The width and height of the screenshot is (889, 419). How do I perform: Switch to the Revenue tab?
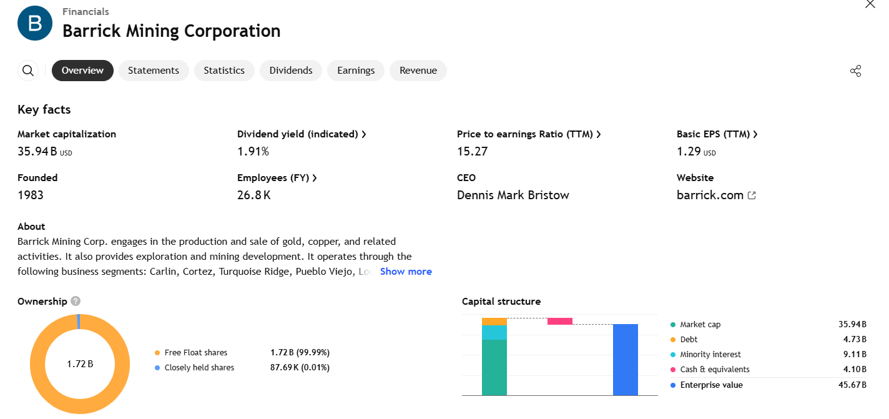point(418,71)
